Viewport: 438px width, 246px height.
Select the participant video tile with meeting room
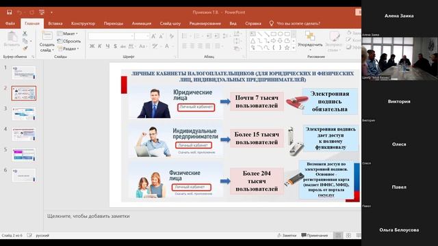[x=400, y=59]
